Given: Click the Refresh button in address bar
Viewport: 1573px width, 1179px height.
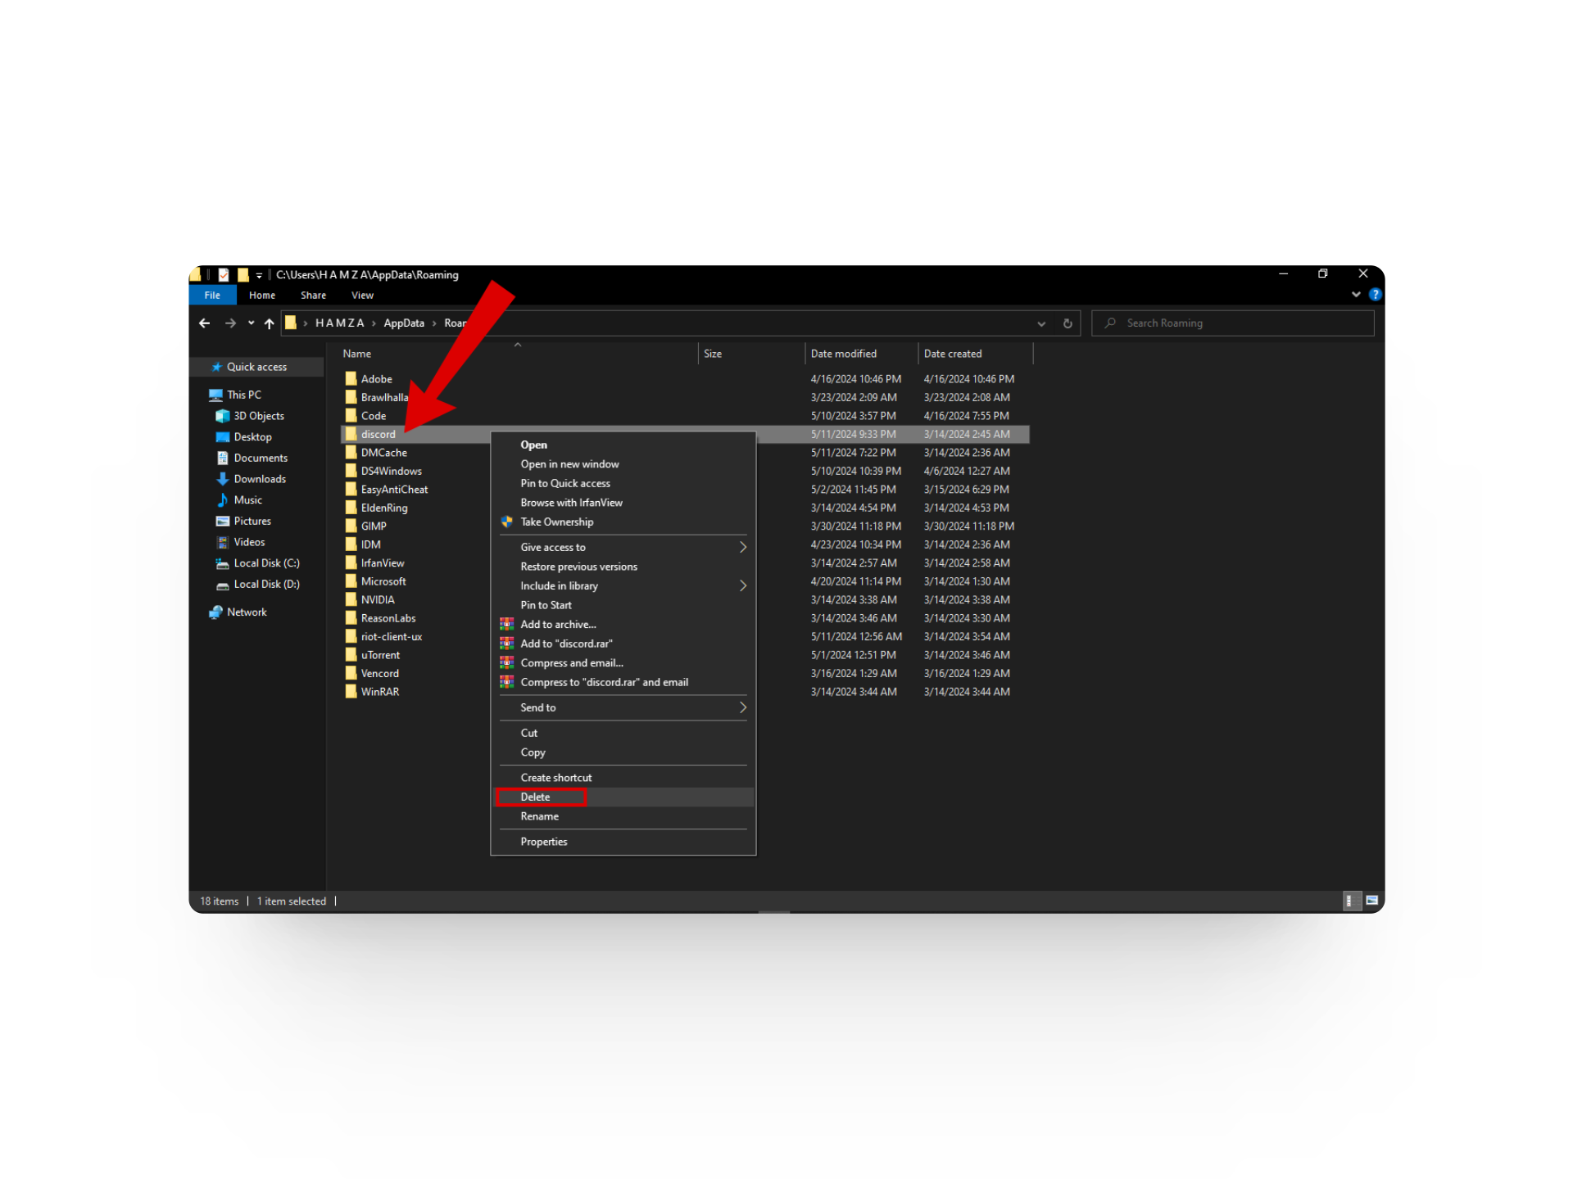Looking at the screenshot, I should tap(1068, 323).
